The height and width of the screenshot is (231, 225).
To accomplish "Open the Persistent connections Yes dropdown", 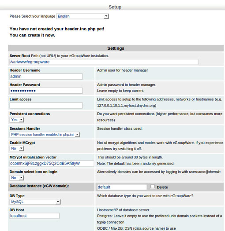I will pos(17,120).
